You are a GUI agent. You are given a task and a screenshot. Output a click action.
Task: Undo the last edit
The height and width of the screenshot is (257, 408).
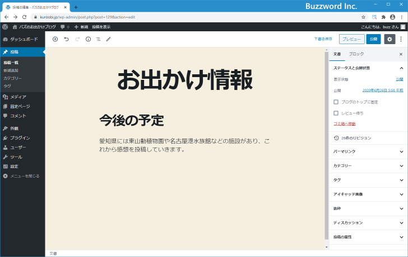[66, 39]
